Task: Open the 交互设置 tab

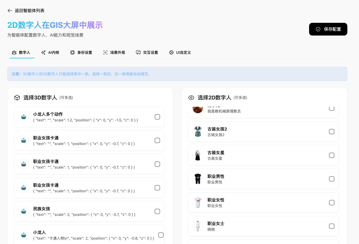Action: tap(147, 52)
